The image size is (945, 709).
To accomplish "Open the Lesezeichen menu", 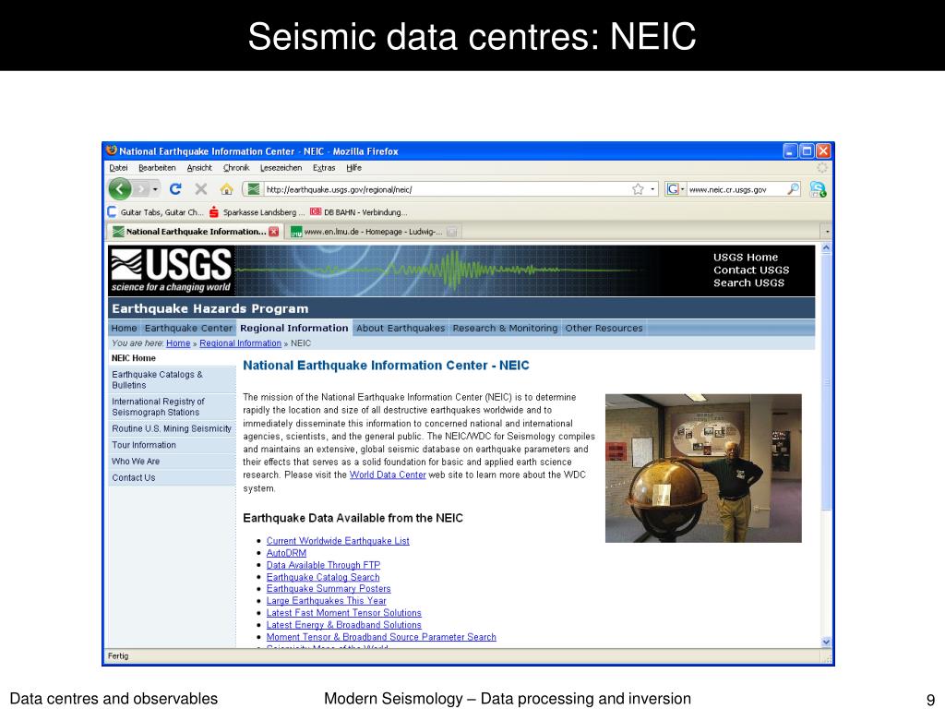I will pyautogui.click(x=281, y=168).
